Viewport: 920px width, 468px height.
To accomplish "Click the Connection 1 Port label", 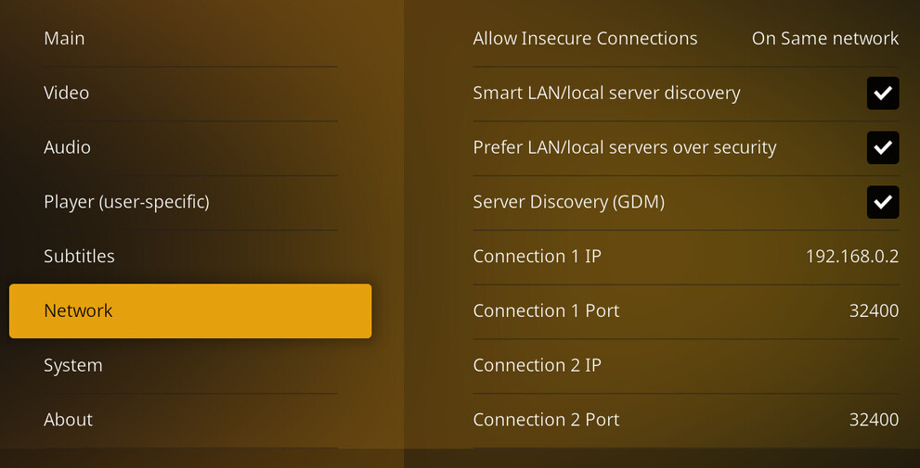I will click(x=546, y=310).
